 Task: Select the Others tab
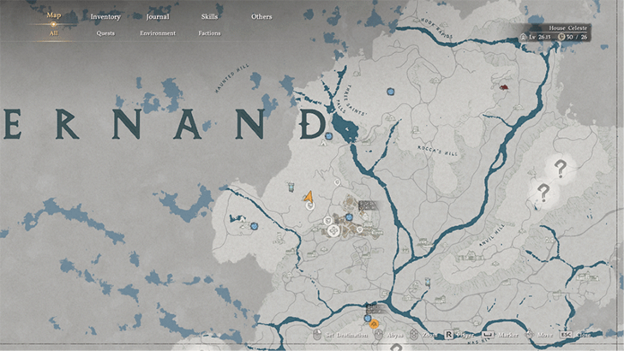click(261, 17)
